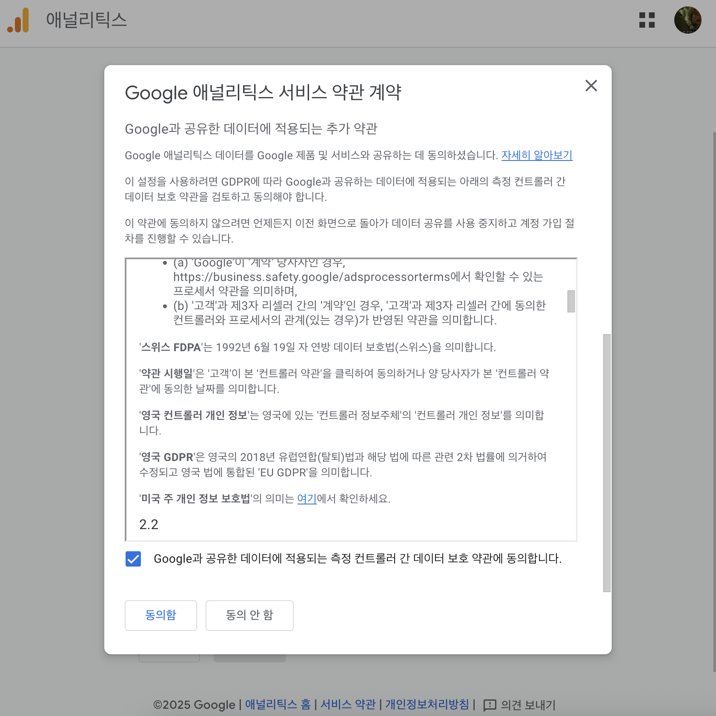This screenshot has width=716, height=716.
Task: Open the 서비스 약관 footer link
Action: coord(348,705)
